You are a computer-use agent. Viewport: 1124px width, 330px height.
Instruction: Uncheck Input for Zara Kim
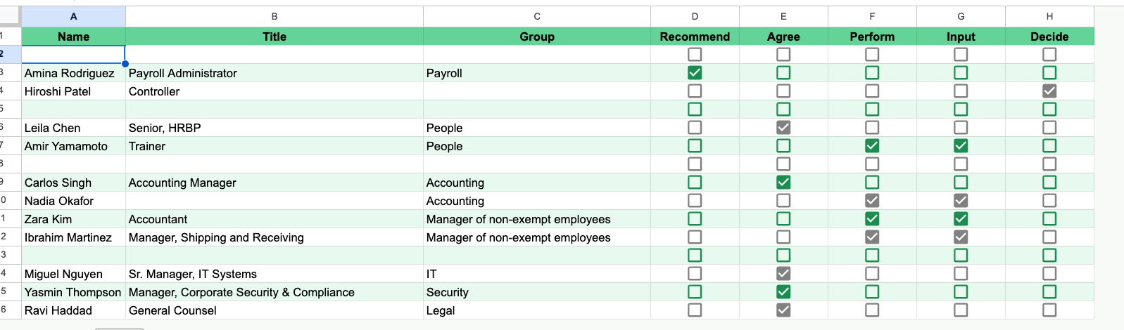click(x=961, y=218)
